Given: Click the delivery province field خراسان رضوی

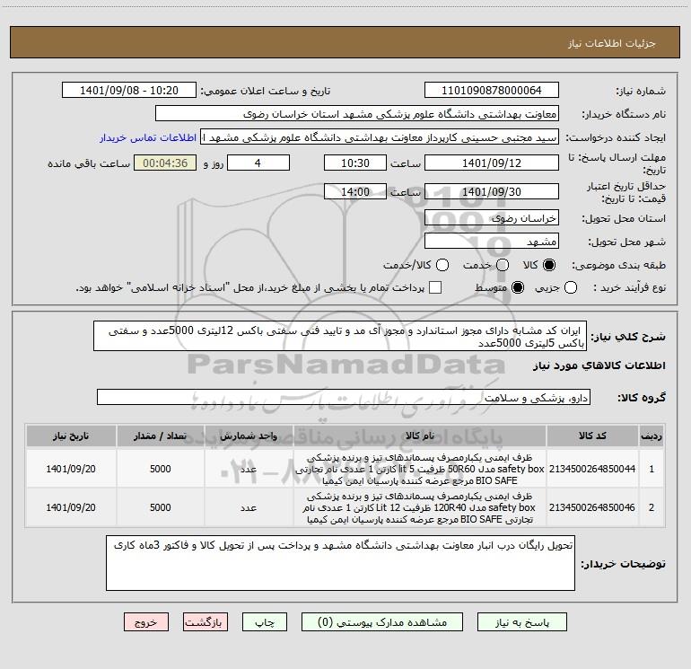Looking at the screenshot, I should 492,218.
